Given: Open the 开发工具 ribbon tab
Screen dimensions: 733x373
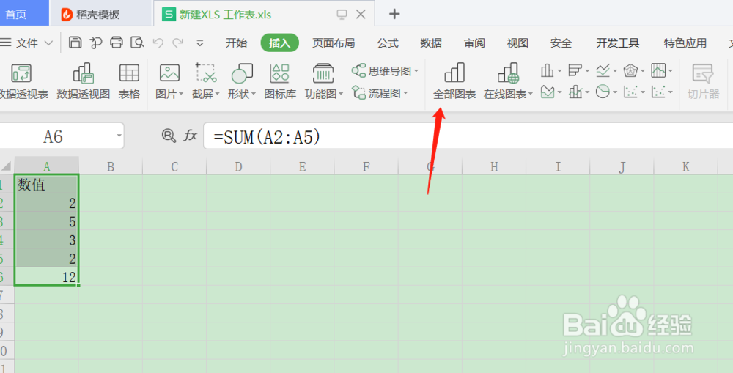Looking at the screenshot, I should pyautogui.click(x=617, y=43).
